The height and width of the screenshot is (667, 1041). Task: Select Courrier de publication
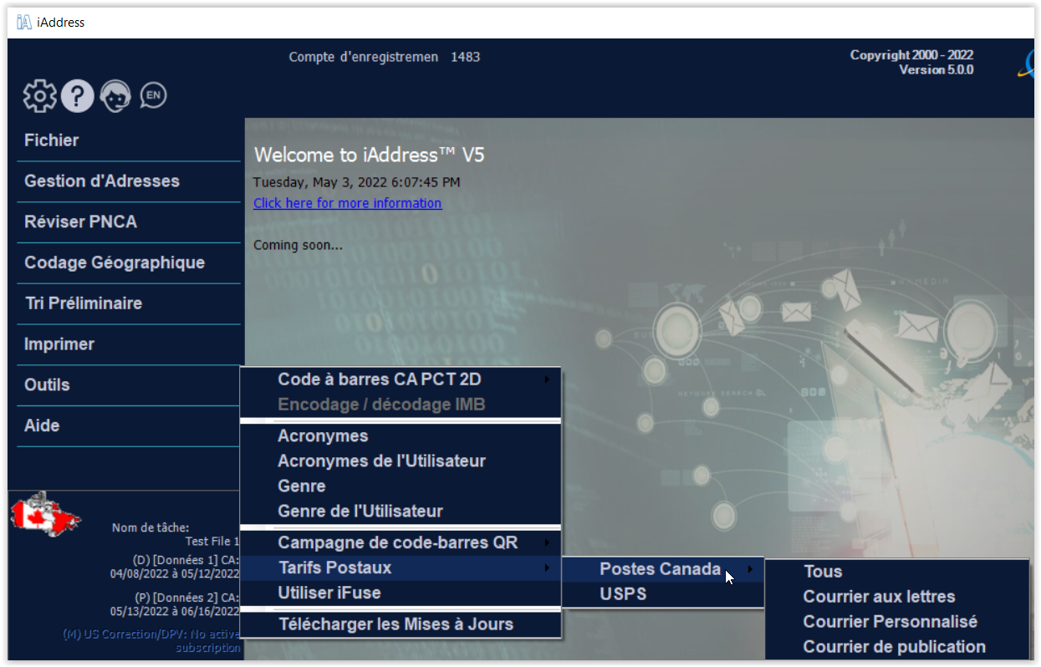click(x=897, y=647)
